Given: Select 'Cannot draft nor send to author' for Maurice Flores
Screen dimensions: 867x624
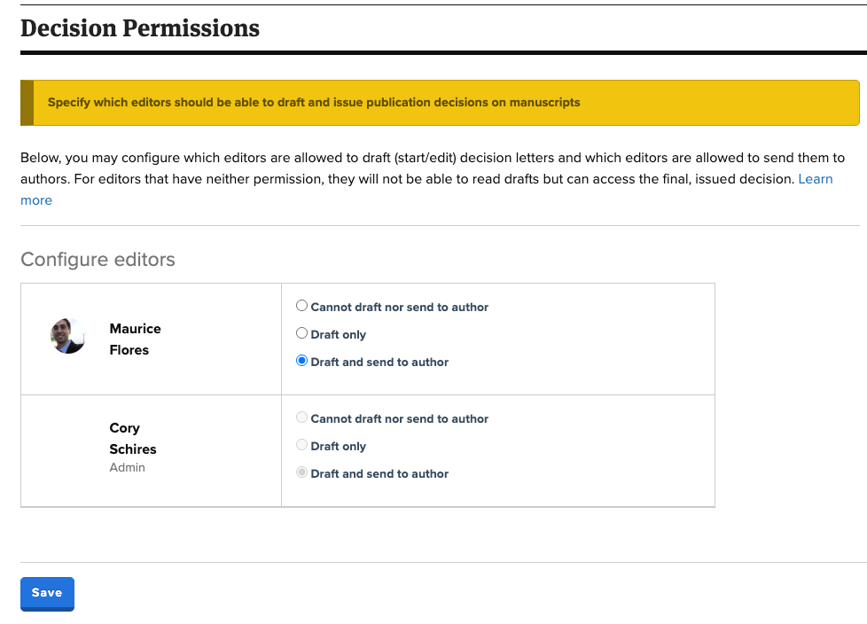Looking at the screenshot, I should (x=301, y=305).
